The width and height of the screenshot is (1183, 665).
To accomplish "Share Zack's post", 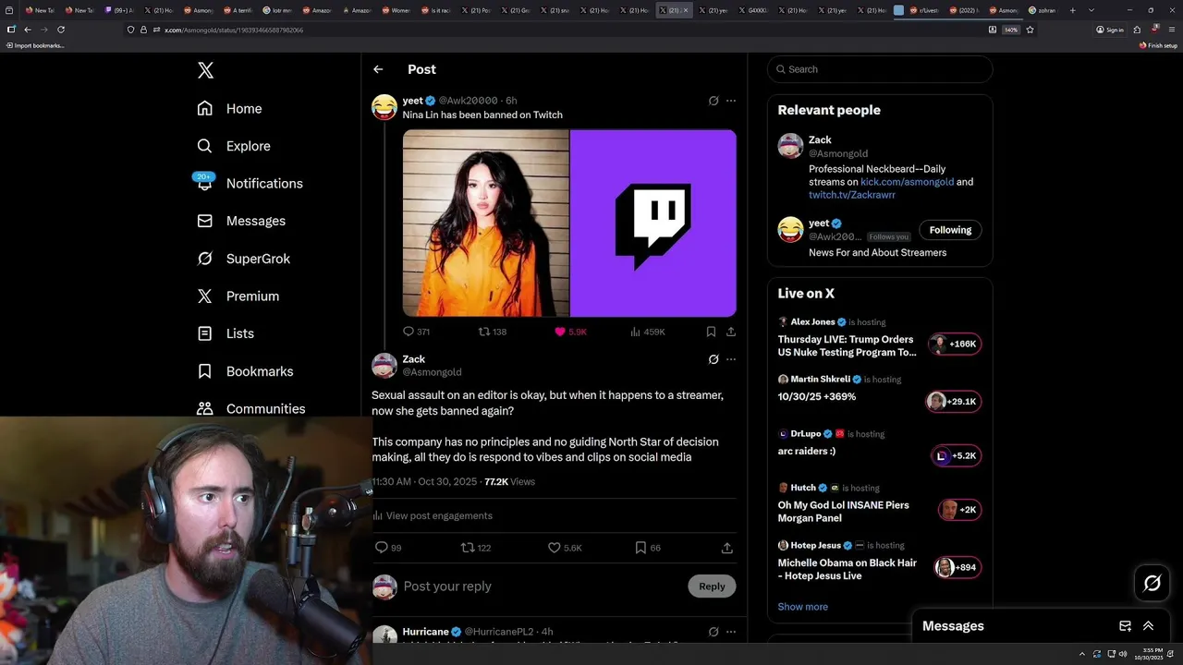I will pos(727,548).
